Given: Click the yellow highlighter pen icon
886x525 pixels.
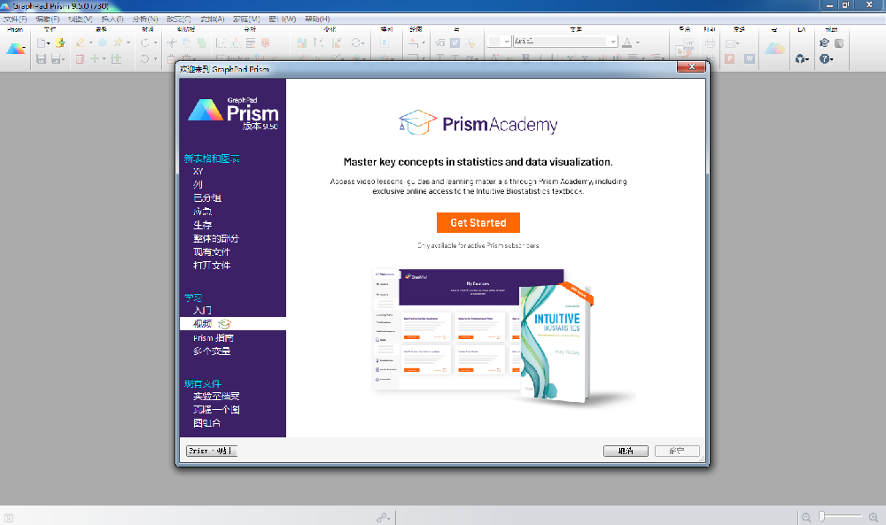Looking at the screenshot, I should [81, 42].
